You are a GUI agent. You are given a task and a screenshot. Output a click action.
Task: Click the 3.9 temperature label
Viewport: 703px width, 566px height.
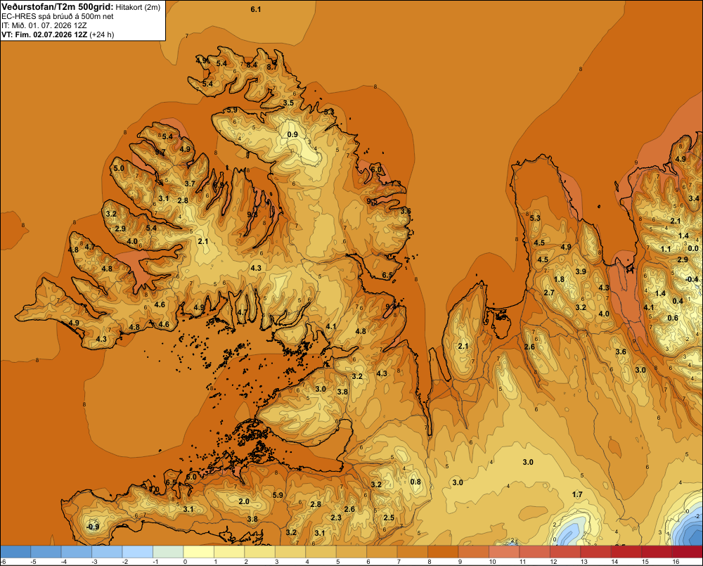[x=581, y=271]
